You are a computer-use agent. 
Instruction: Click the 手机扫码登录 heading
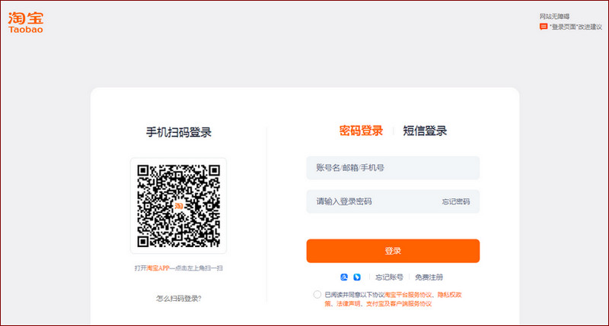(x=179, y=132)
